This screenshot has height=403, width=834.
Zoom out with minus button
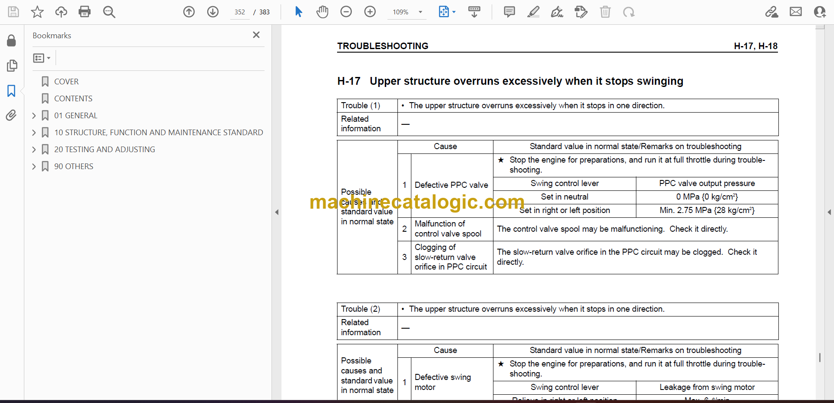tap(346, 12)
